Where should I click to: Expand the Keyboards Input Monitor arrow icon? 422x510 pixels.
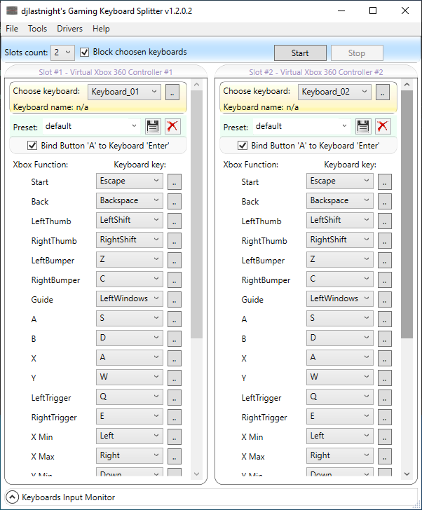point(12,497)
